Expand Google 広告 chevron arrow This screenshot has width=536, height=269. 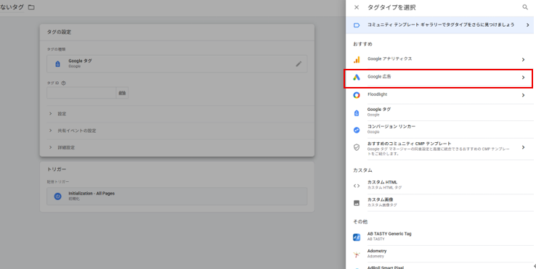point(523,78)
